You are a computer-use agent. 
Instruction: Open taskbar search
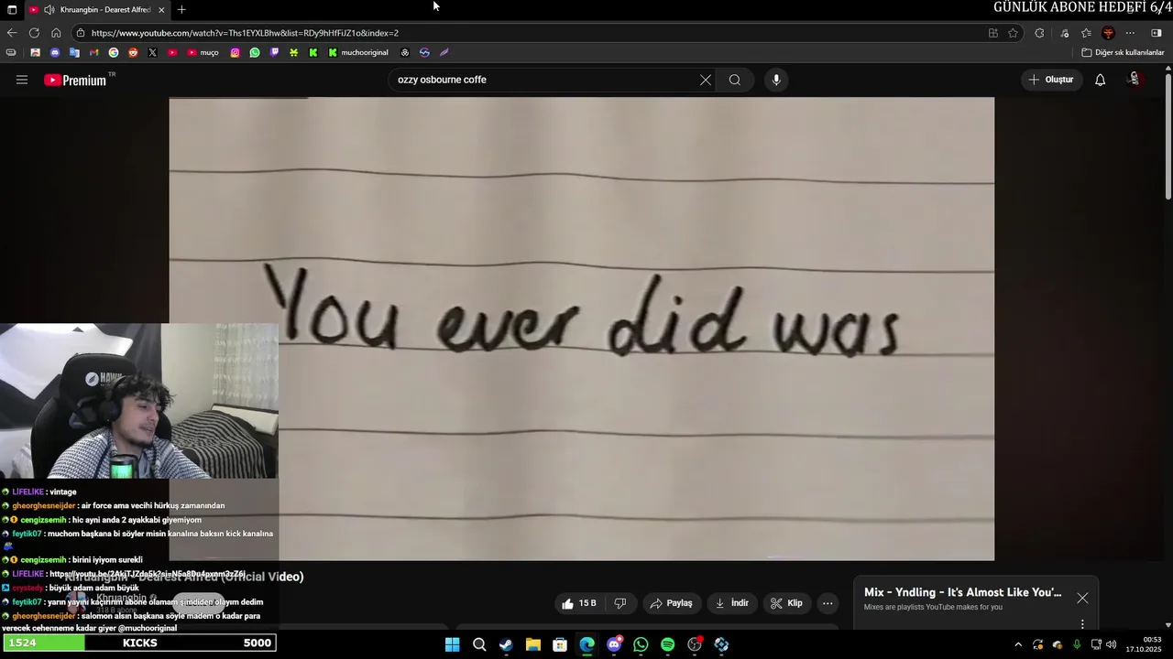coord(479,644)
